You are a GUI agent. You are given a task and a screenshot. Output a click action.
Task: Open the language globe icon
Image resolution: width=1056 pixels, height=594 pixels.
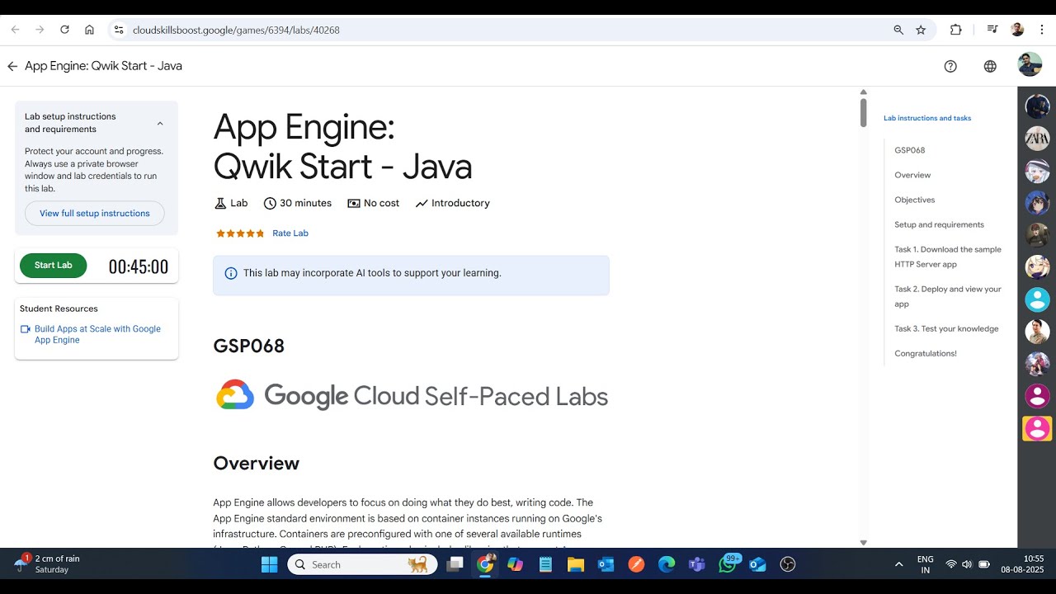[990, 66]
